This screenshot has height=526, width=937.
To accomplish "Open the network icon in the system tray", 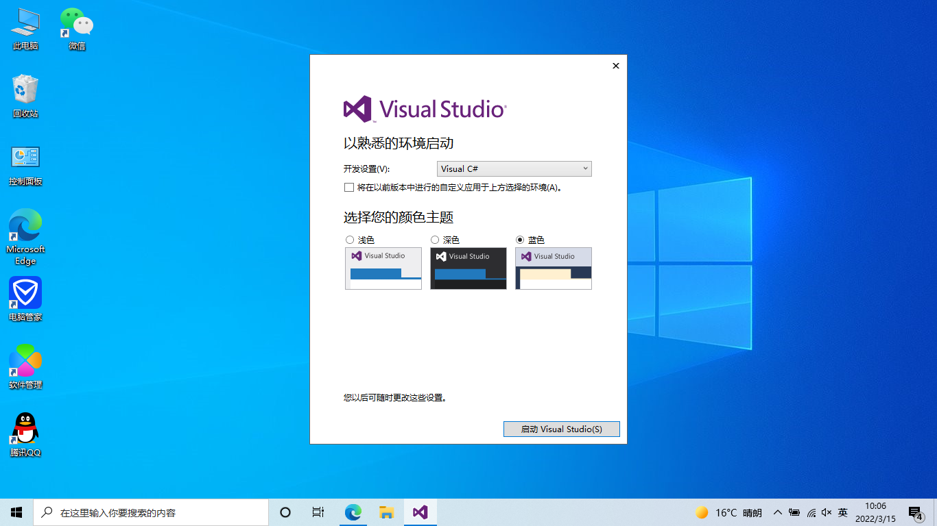I will coord(811,512).
